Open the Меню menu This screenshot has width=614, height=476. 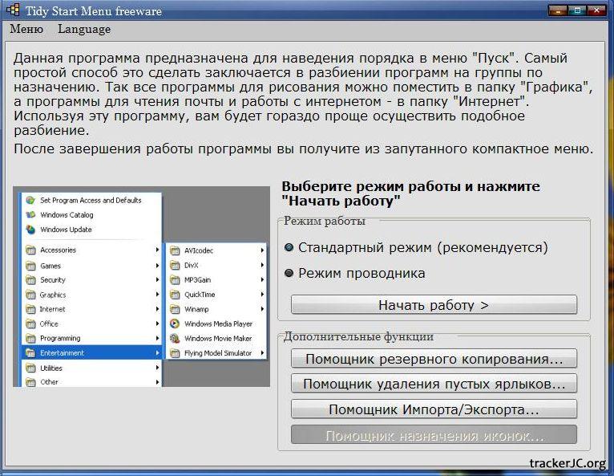click(x=26, y=29)
